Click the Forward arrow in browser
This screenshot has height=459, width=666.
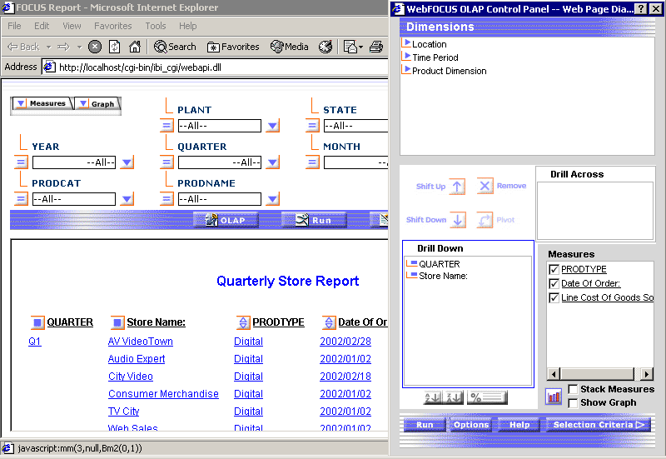pyautogui.click(x=64, y=47)
